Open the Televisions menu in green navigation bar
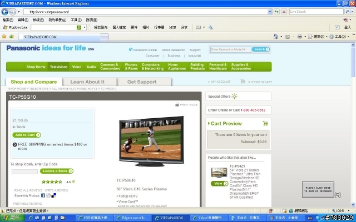356x222 pixels. pyautogui.click(x=58, y=67)
